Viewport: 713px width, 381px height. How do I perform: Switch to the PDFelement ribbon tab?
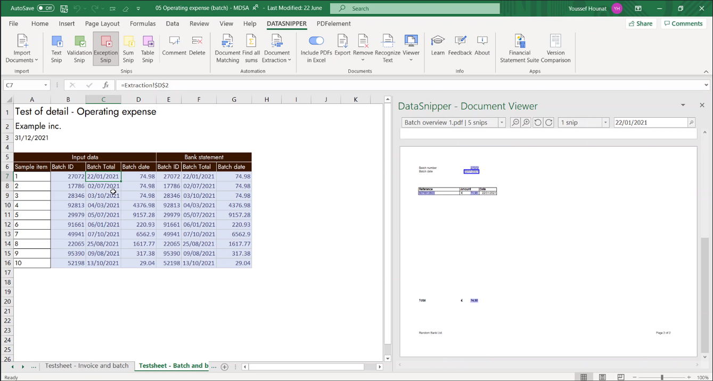coord(333,23)
